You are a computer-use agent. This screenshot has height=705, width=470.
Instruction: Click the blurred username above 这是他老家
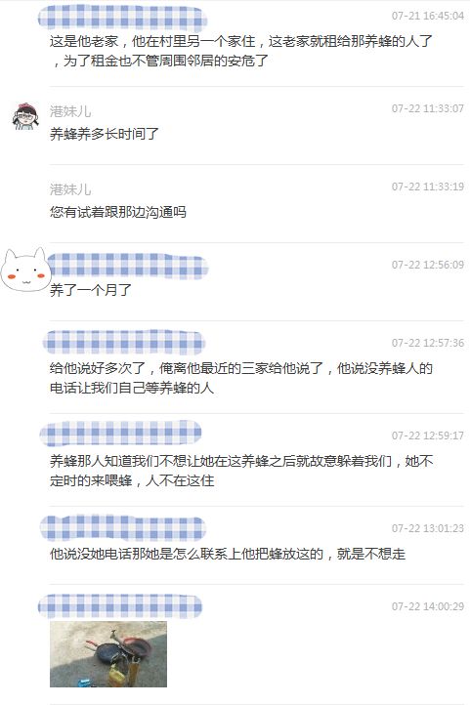[122, 18]
